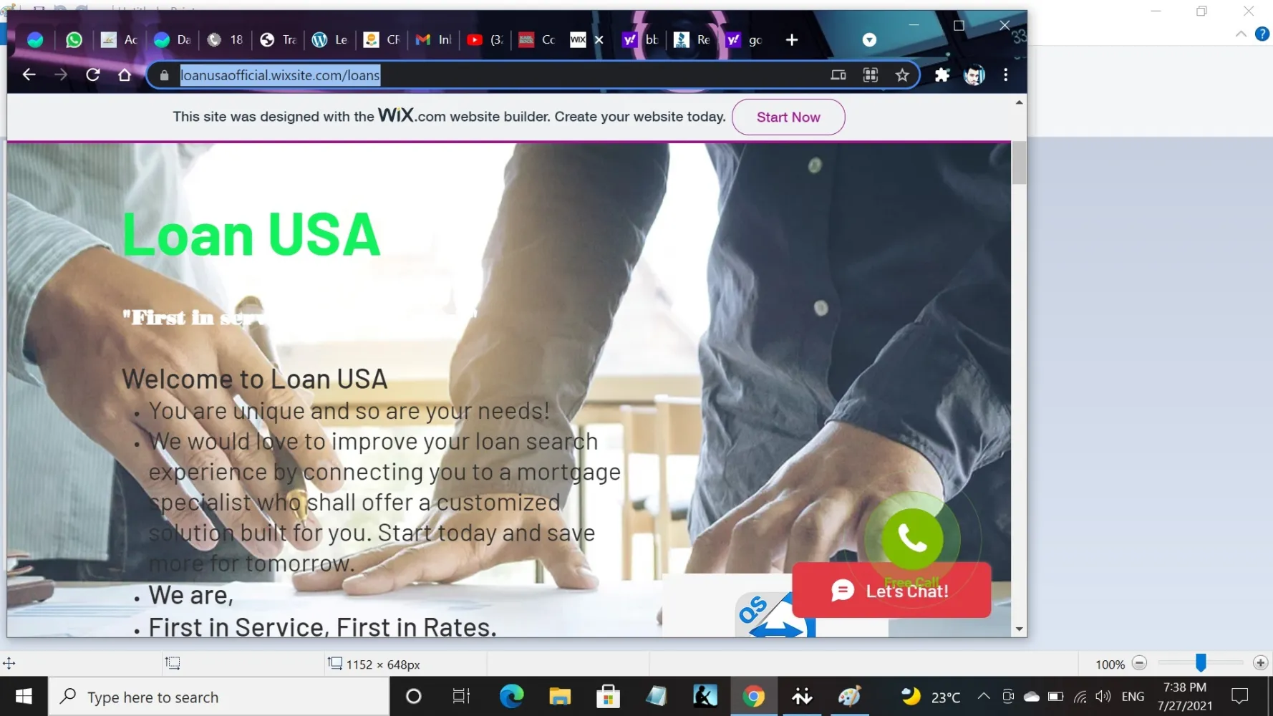Open the Extensions puzzle icon
Image resolution: width=1273 pixels, height=716 pixels.
point(942,74)
